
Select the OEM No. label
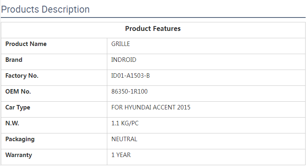[18, 92]
